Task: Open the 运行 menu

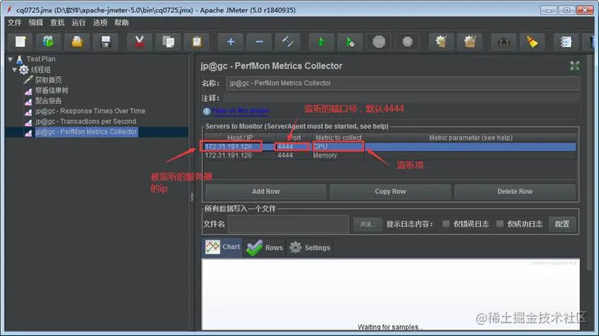Action: (x=79, y=22)
